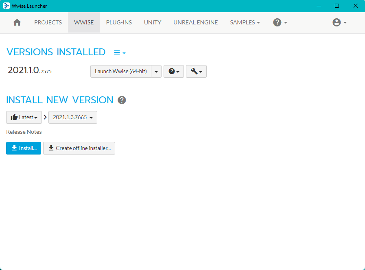Viewport: 365px width, 270px height.
Task: Open the 2021.1.3.7665 version dropdown
Action: (x=72, y=117)
